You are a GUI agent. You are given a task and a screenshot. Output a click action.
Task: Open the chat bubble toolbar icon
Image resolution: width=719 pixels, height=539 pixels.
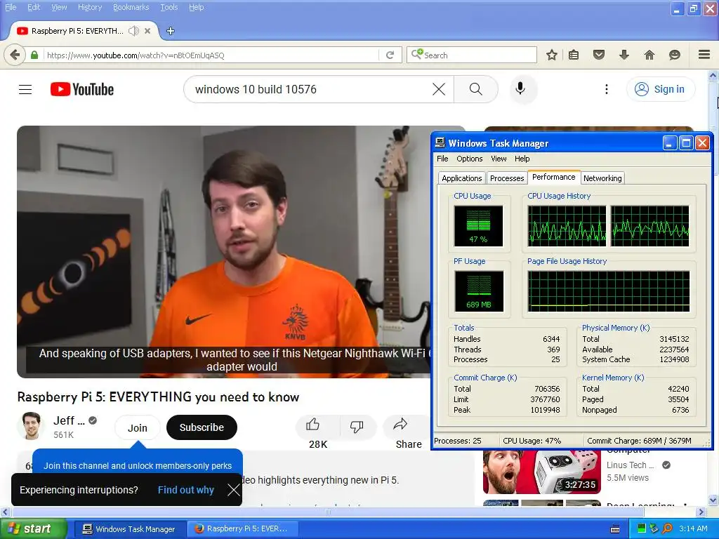click(675, 55)
